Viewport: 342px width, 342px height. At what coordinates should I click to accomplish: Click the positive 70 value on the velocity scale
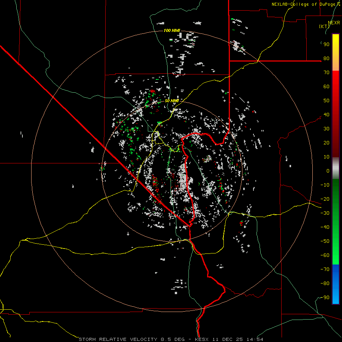coord(326,73)
